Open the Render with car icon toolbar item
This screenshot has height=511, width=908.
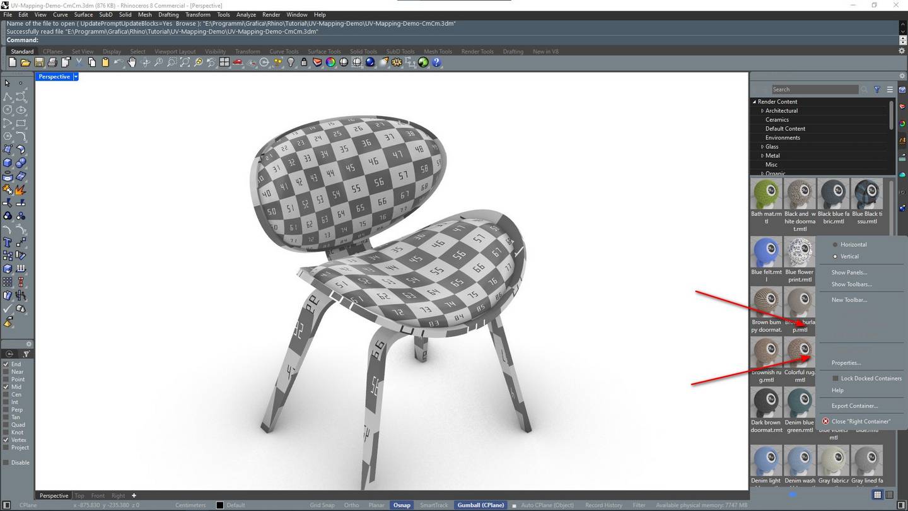(236, 62)
